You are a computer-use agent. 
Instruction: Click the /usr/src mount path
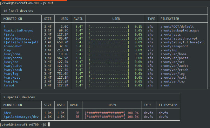(x=11, y=62)
